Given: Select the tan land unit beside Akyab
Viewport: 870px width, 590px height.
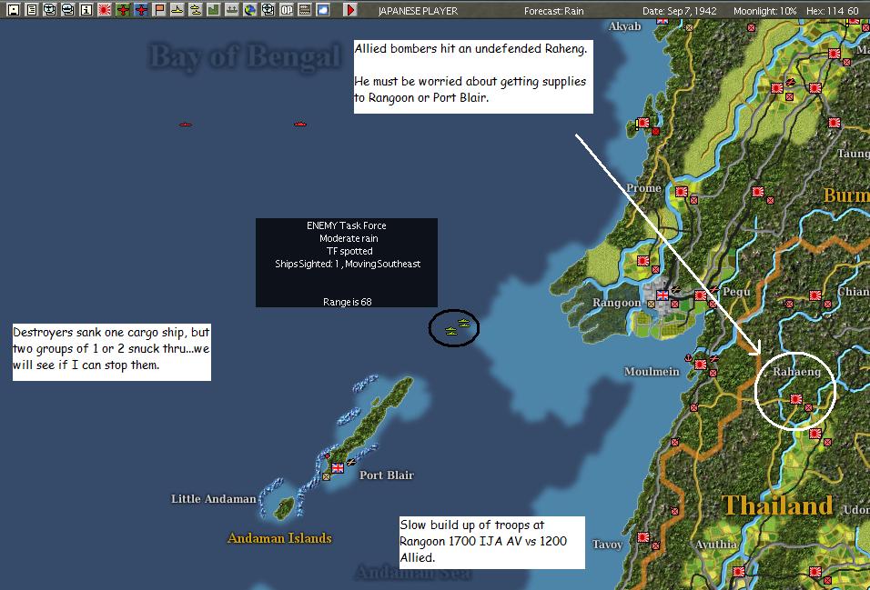Looking at the screenshot, I should pos(689,27).
